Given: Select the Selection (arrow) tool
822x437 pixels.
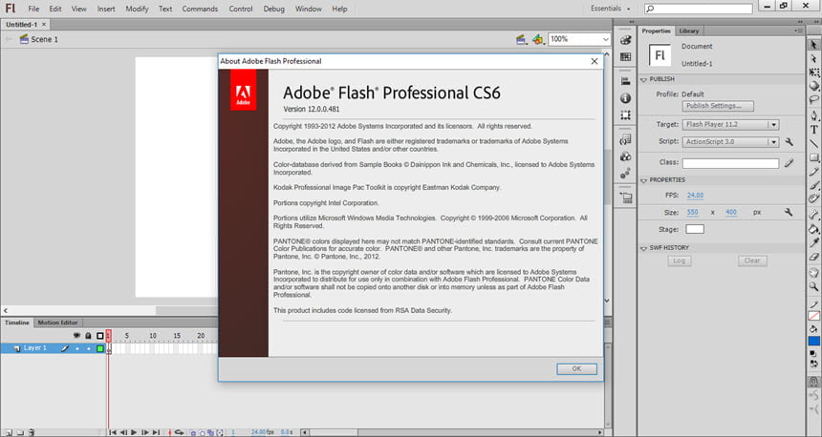Looking at the screenshot, I should 813,45.
